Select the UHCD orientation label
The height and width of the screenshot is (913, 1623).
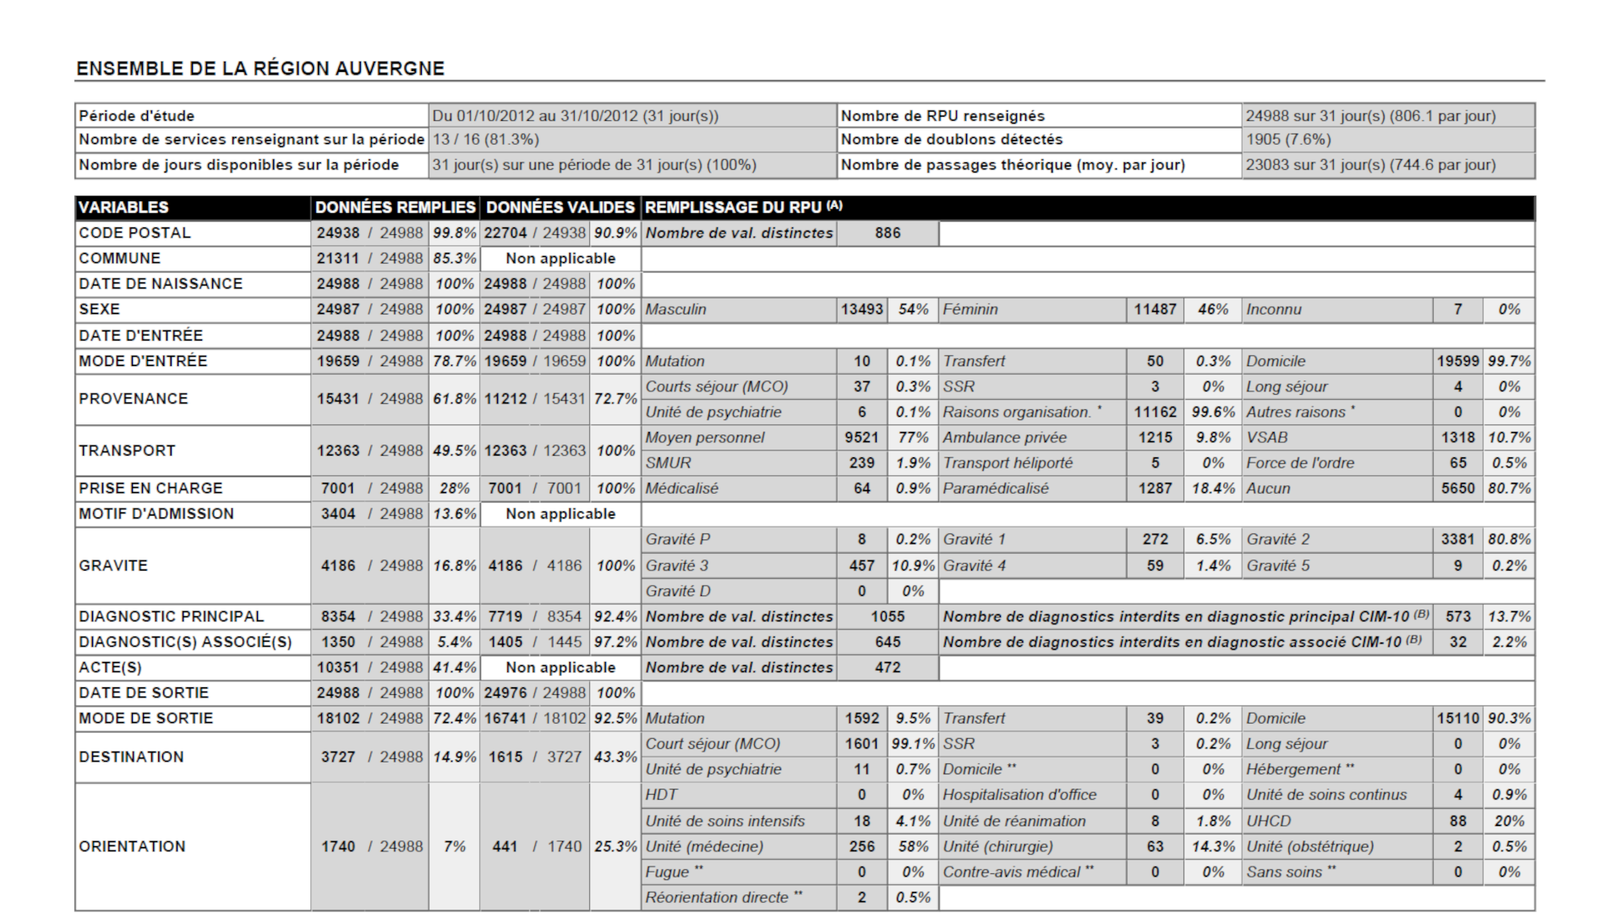point(1268,821)
